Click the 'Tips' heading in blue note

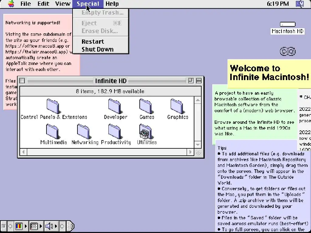pos(222,148)
